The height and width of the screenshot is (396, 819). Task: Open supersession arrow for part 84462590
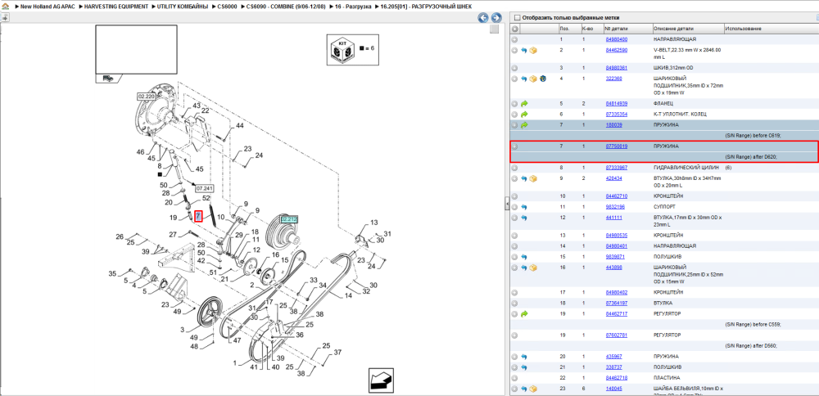[524, 50]
